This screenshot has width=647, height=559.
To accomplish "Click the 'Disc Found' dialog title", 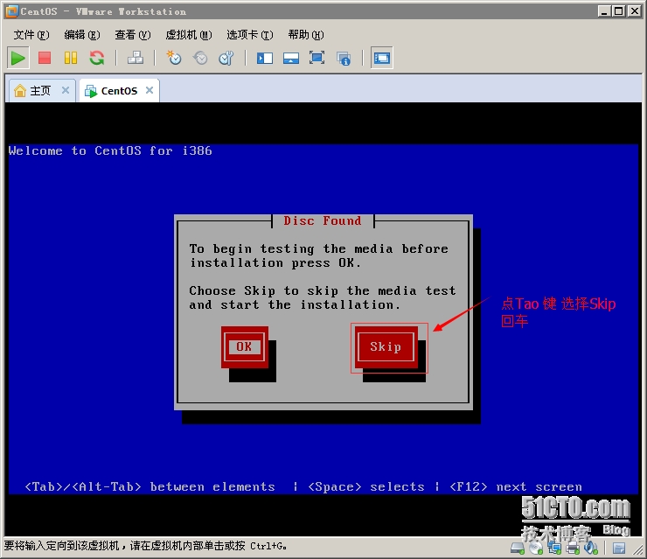I will pyautogui.click(x=323, y=220).
